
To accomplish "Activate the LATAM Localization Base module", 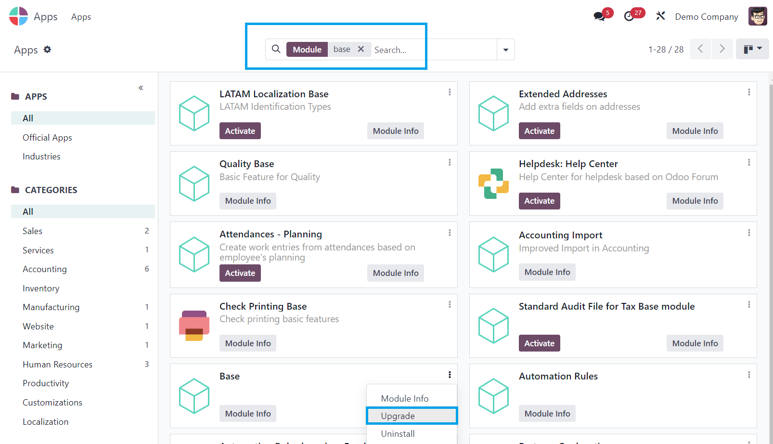I will click(x=240, y=131).
